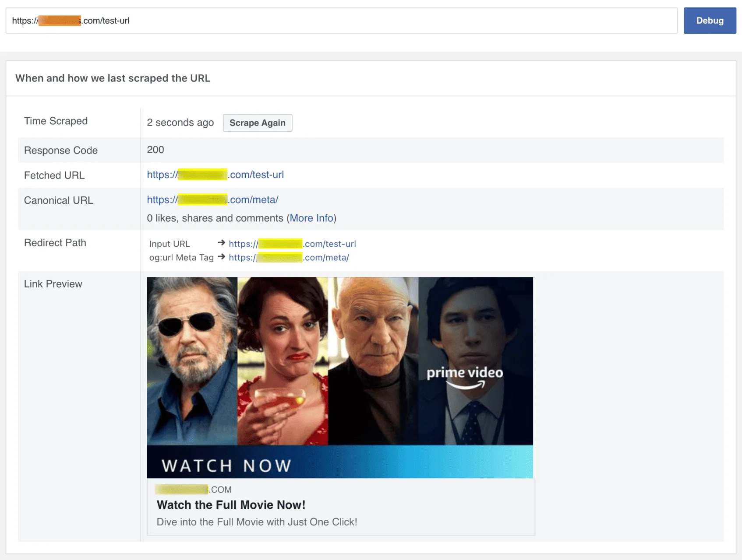Click the Scrape Again button
This screenshot has width=742, height=560.
point(258,123)
